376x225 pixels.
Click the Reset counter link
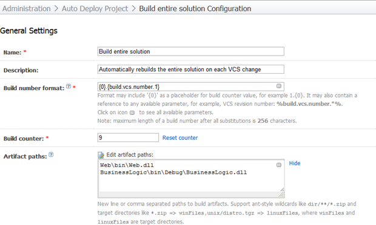pos(180,138)
